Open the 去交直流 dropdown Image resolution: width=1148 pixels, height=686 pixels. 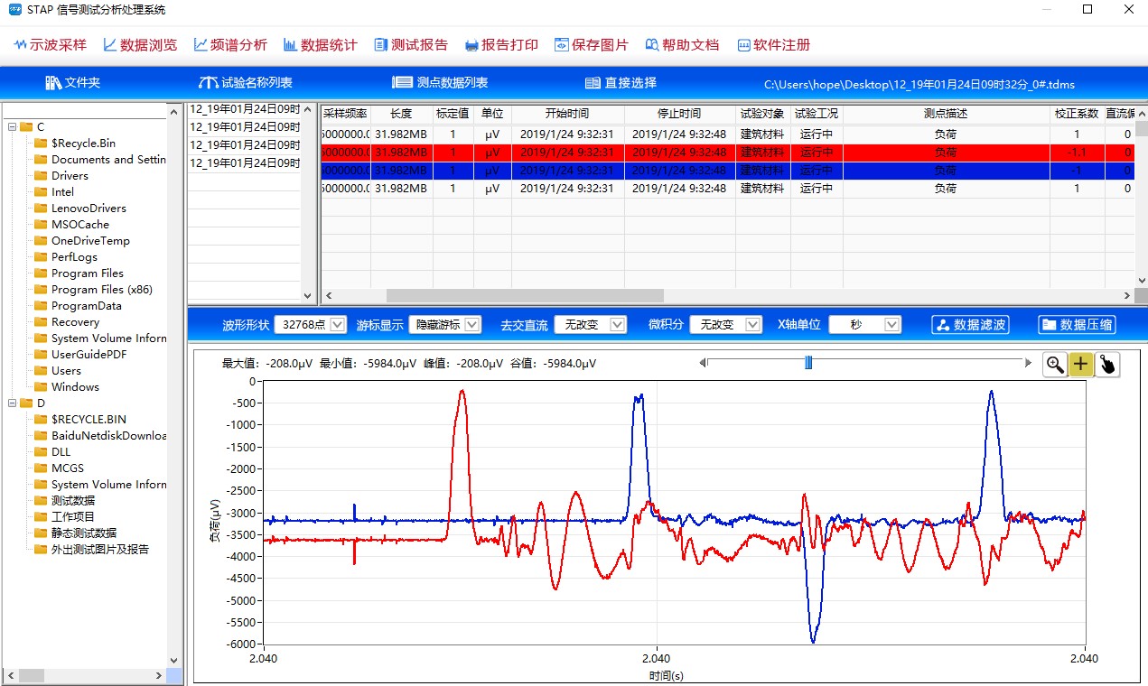pos(590,324)
